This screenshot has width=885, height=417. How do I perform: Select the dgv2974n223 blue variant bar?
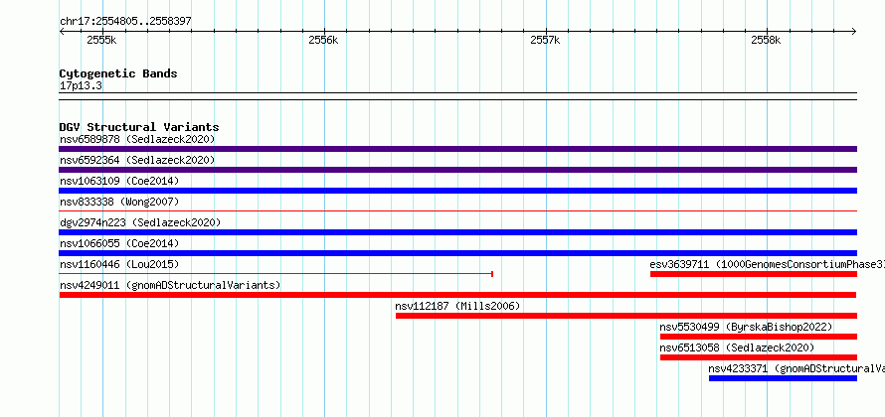(x=457, y=232)
